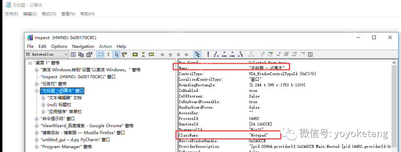Click the Navigate to First Child icon
This screenshot has height=152, width=401.
pyautogui.click(x=216, y=54)
